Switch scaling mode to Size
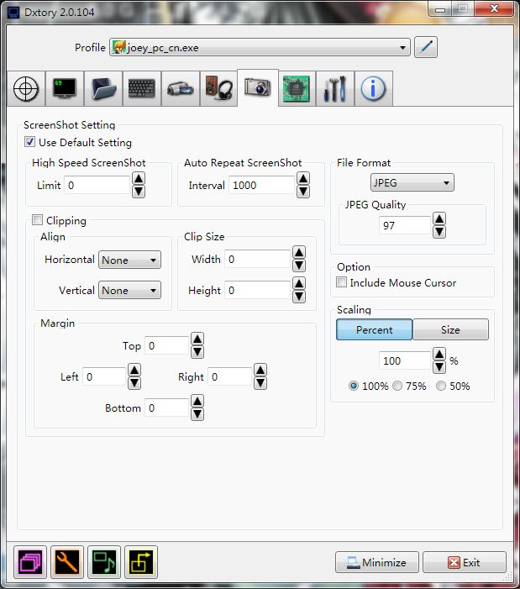Viewport: 520px width, 589px height. click(450, 330)
